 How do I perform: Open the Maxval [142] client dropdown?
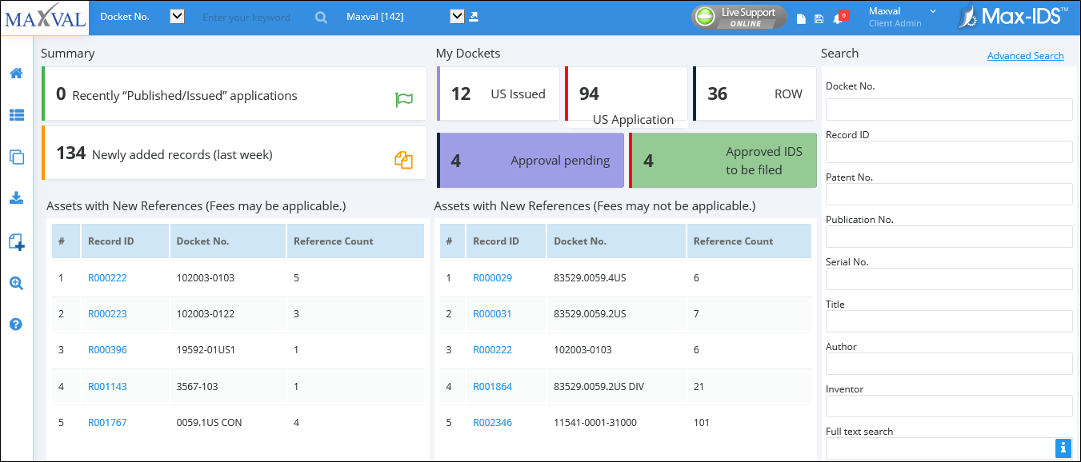[457, 16]
